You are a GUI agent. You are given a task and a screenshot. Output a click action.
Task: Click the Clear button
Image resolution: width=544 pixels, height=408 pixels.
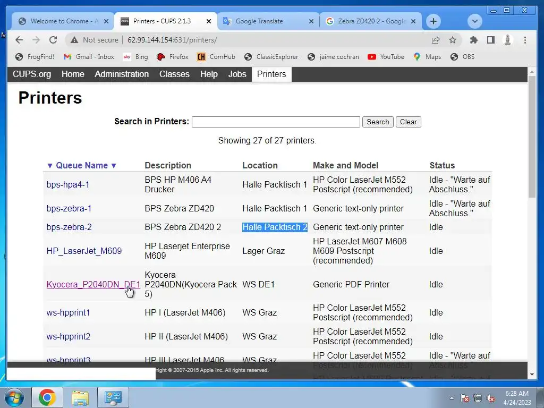(x=409, y=122)
